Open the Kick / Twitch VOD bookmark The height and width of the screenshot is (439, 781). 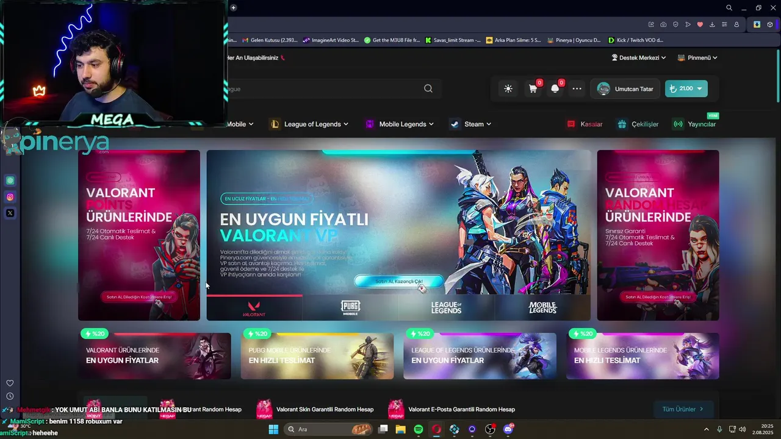(x=636, y=40)
